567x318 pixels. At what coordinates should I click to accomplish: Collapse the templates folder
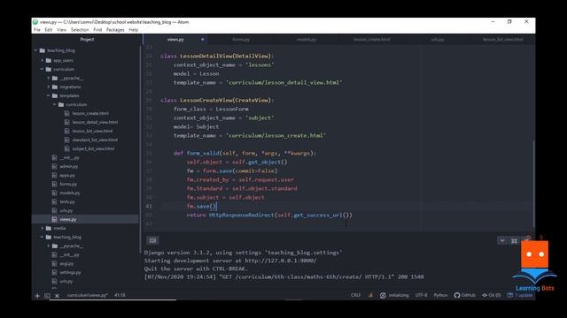tap(49, 95)
